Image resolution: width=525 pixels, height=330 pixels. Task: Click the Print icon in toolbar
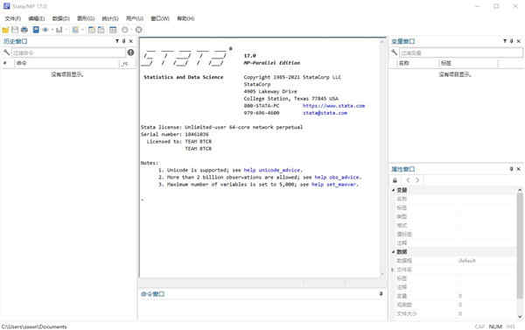(x=24, y=30)
